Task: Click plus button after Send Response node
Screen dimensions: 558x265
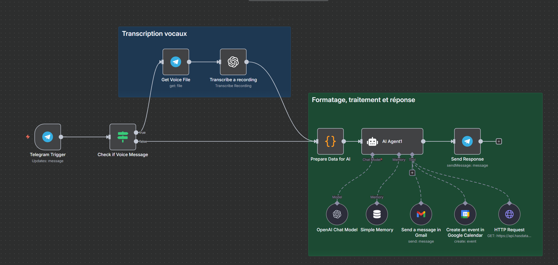Action: 499,141
